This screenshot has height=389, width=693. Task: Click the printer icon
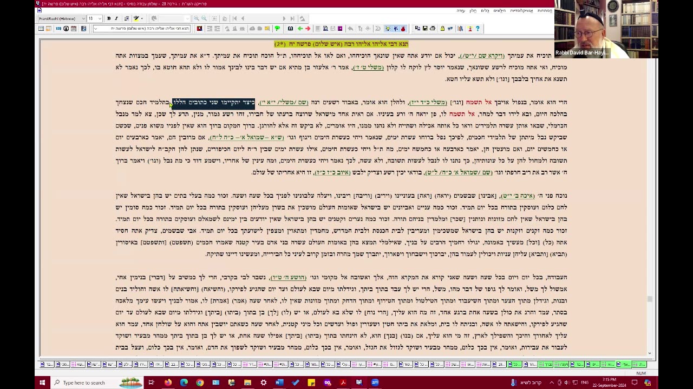tap(433, 29)
